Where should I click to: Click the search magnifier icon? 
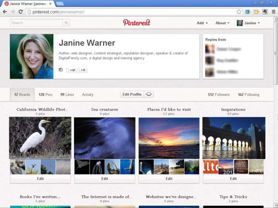[x=66, y=23]
